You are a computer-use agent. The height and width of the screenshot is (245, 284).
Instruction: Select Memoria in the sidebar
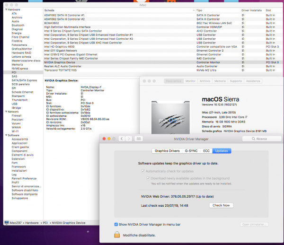coord(17,65)
